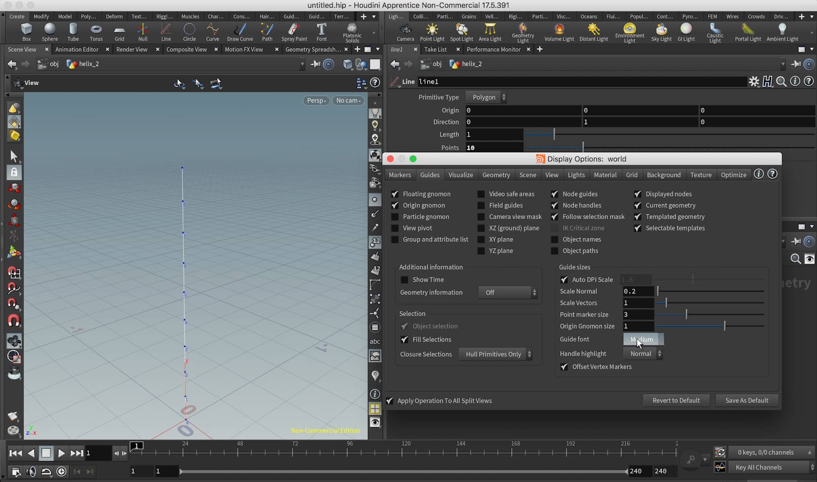Viewport: 817px width, 482px height.
Task: Enable Video safe areas
Action: tap(481, 194)
